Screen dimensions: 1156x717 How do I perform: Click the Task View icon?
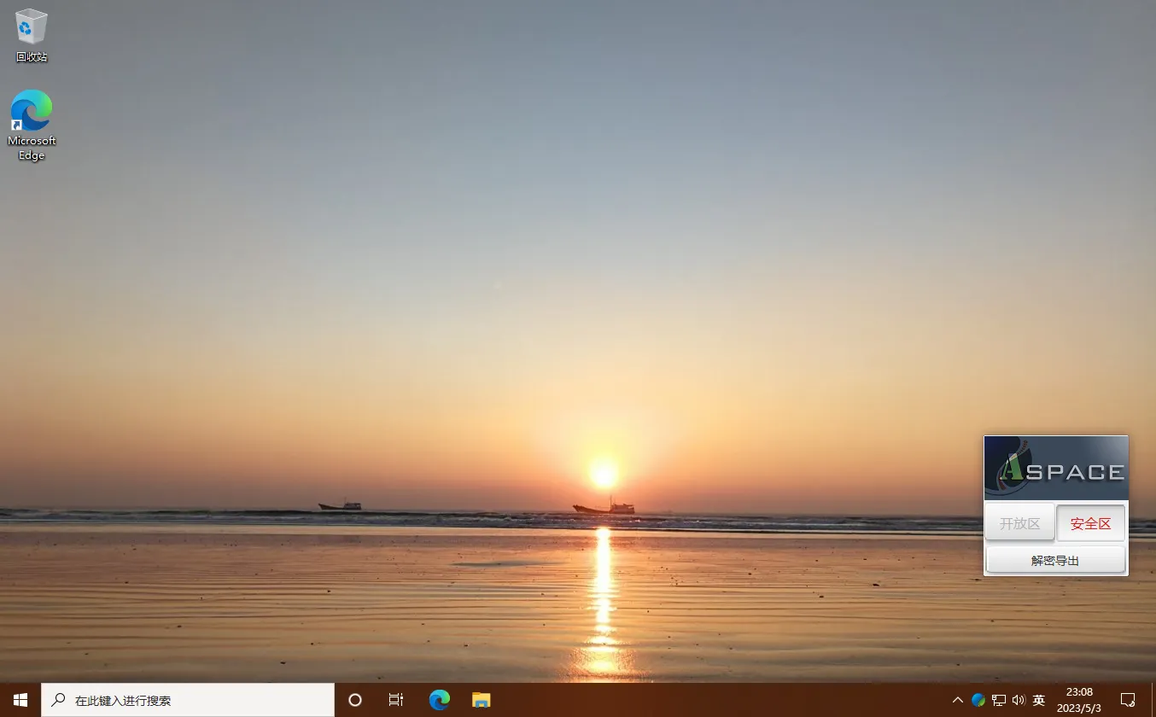coord(394,700)
